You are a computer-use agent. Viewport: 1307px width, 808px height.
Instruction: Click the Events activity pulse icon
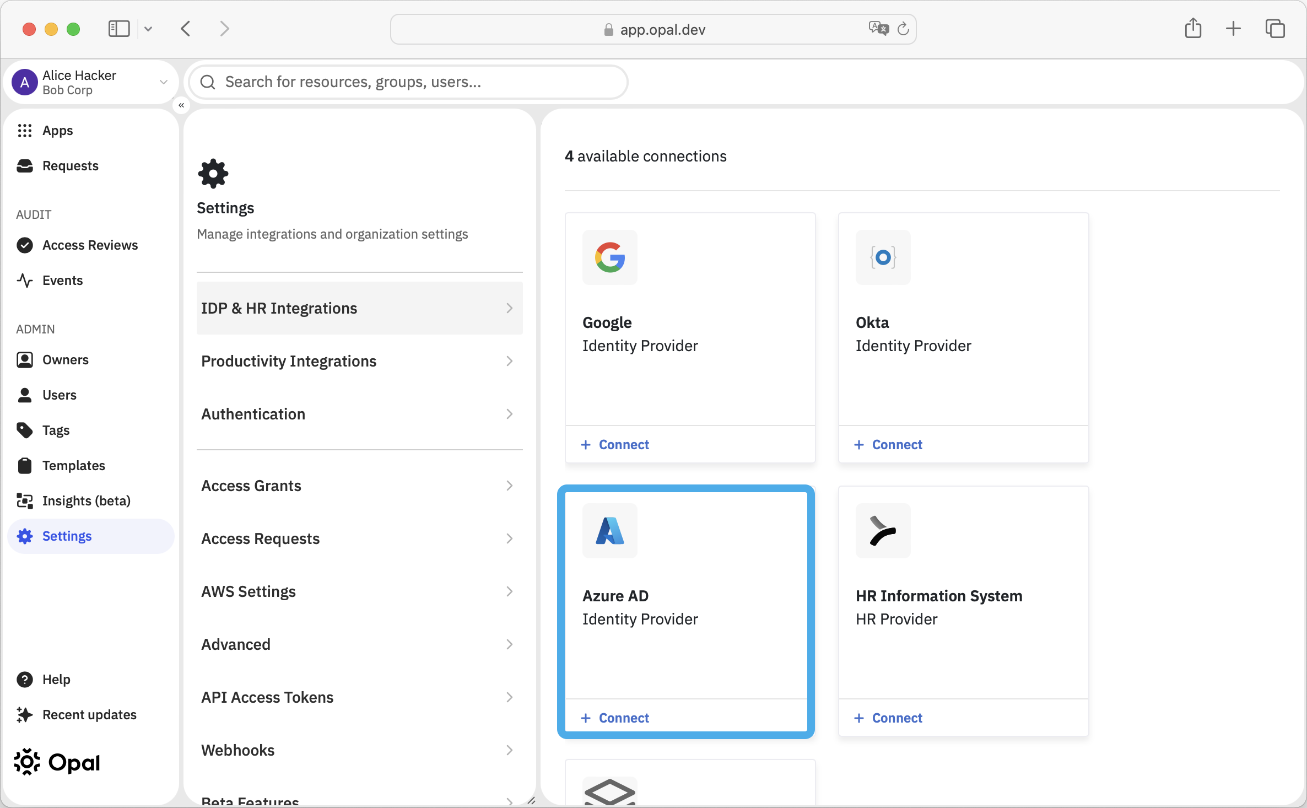(24, 281)
